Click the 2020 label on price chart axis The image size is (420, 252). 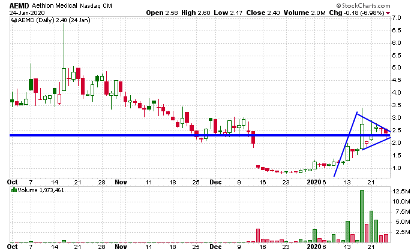click(314, 182)
